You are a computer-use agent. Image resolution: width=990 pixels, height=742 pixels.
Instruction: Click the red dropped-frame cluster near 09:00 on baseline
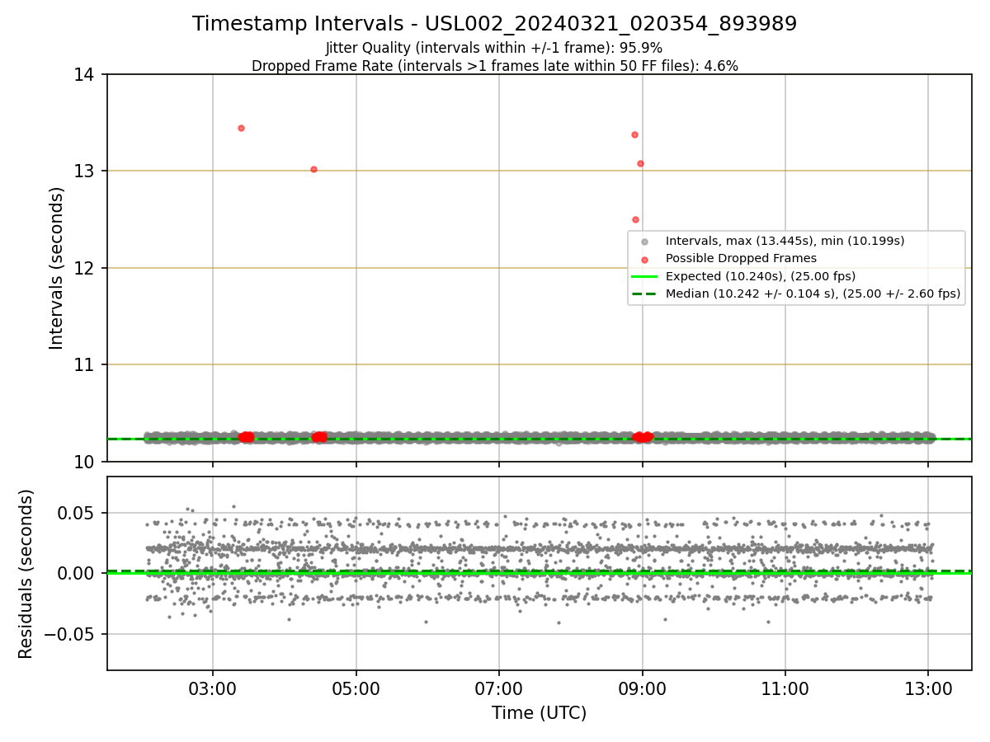click(643, 437)
